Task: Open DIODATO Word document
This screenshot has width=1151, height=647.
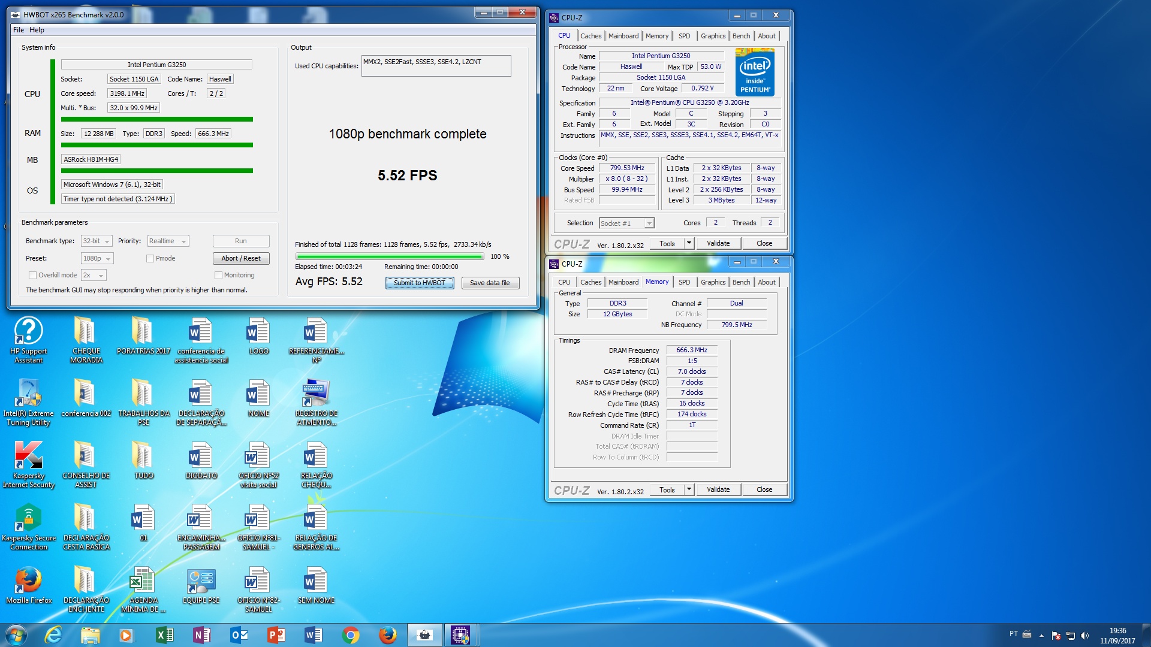Action: pyautogui.click(x=201, y=461)
